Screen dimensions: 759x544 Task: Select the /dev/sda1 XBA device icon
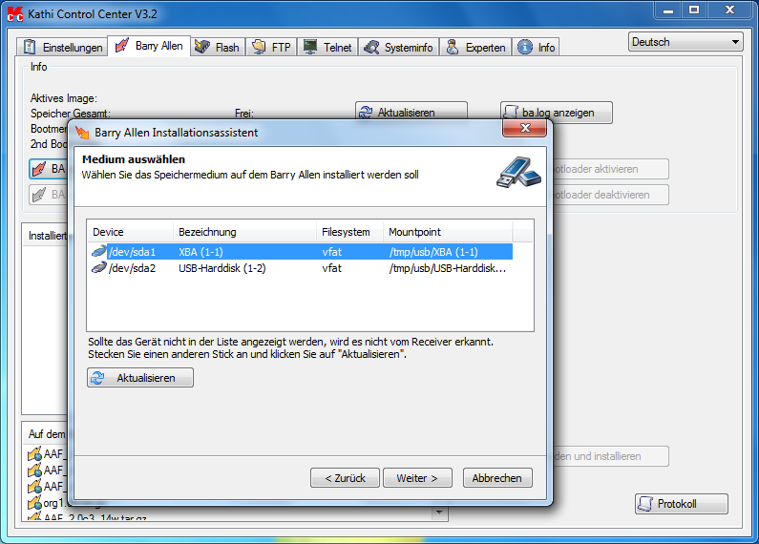point(99,252)
